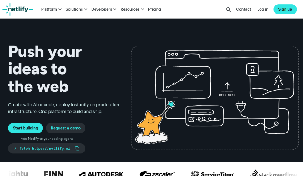Image resolution: width=303 pixels, height=176 pixels.
Task: Click the Zscaler logo
Action: pyautogui.click(x=157, y=174)
